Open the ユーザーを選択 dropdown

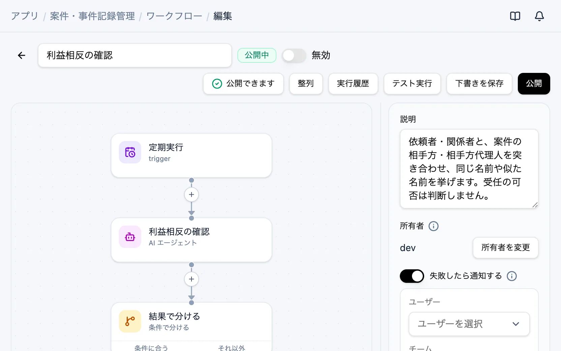[469, 324]
